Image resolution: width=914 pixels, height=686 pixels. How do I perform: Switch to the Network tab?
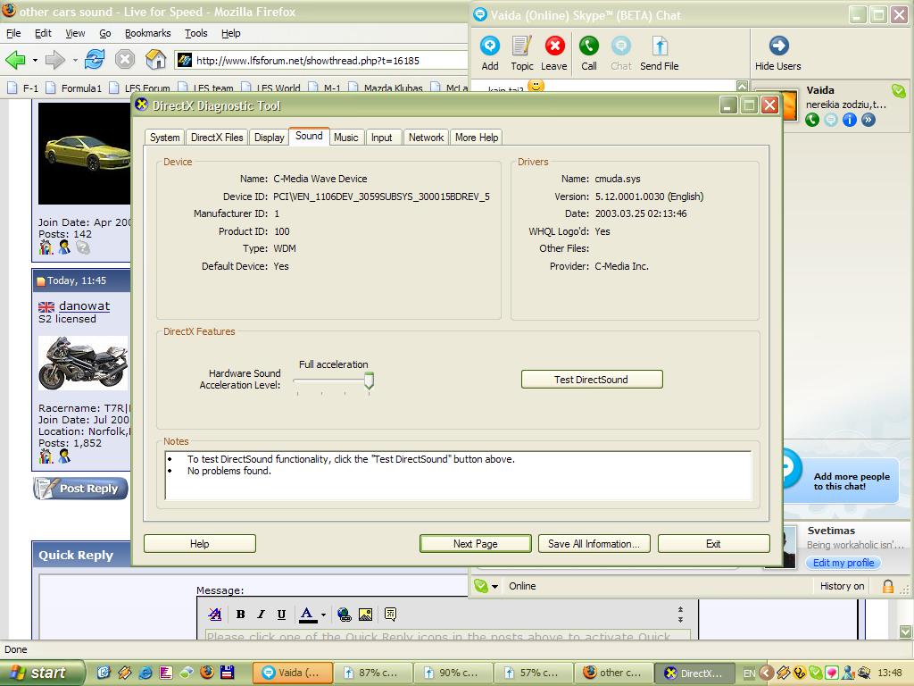426,138
